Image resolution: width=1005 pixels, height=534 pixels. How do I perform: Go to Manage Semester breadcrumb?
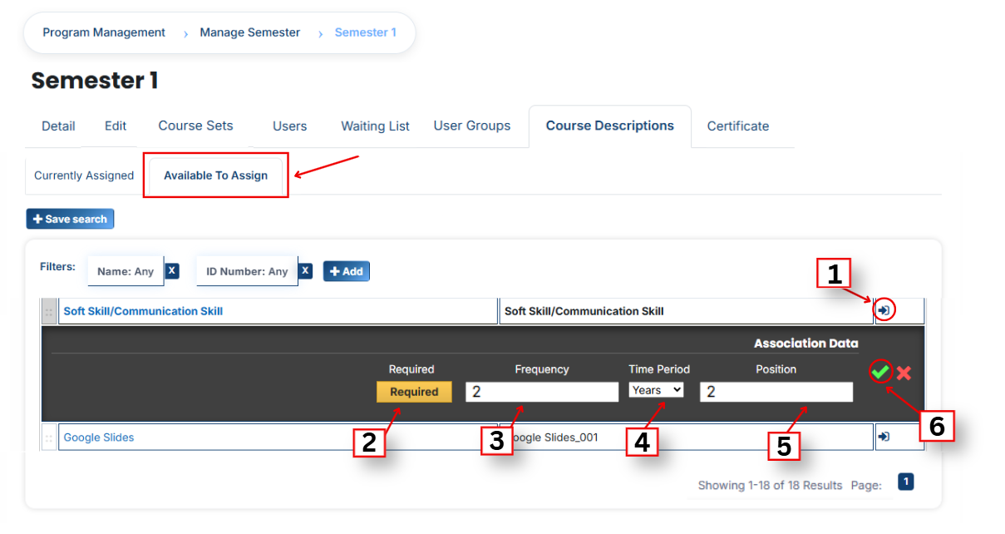coord(250,32)
